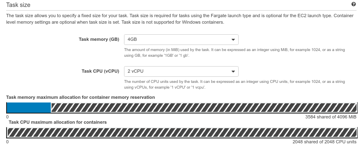Viewport: 361px width, 147px height.
Task: Click the arrow on the 4GB selector
Action: click(x=233, y=40)
